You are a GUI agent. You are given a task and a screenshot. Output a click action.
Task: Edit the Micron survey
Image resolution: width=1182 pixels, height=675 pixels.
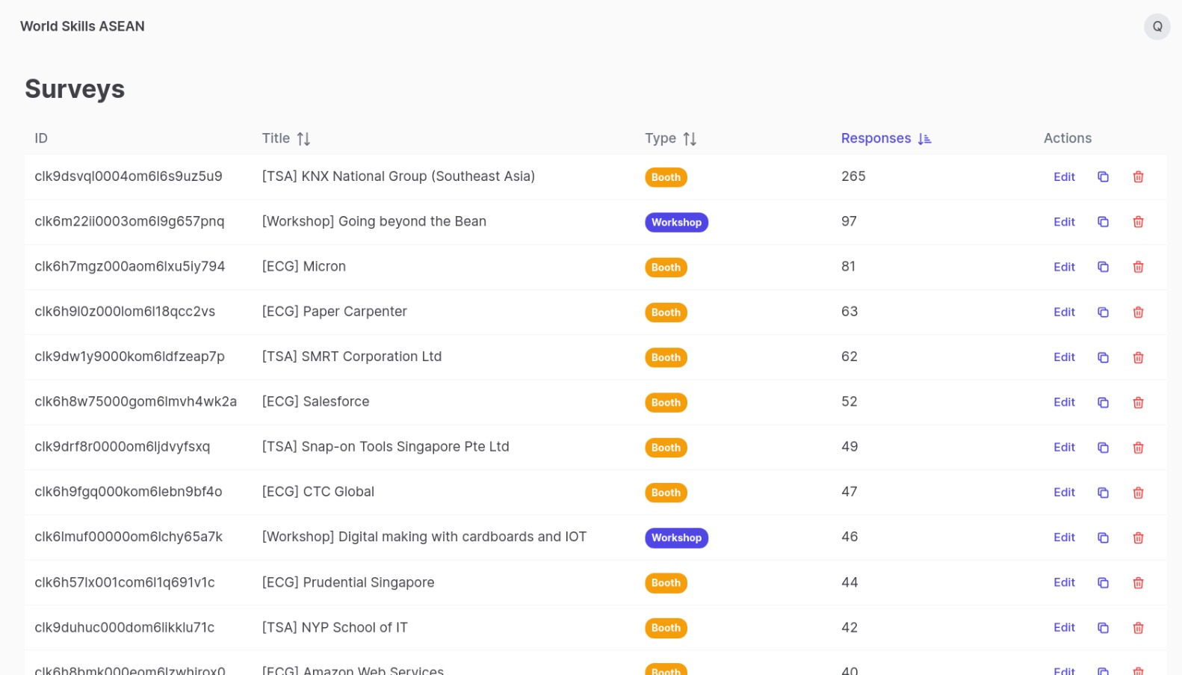pyautogui.click(x=1063, y=267)
